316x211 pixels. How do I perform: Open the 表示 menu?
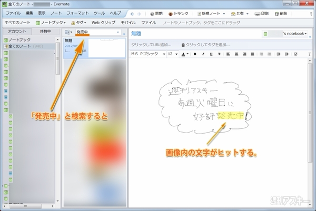pyautogui.click(x=42, y=13)
